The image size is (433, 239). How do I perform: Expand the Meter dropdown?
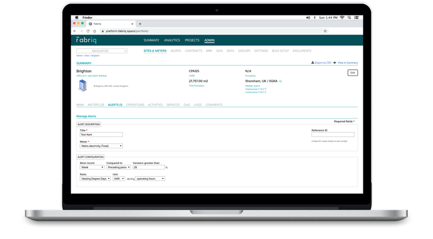pos(101,146)
